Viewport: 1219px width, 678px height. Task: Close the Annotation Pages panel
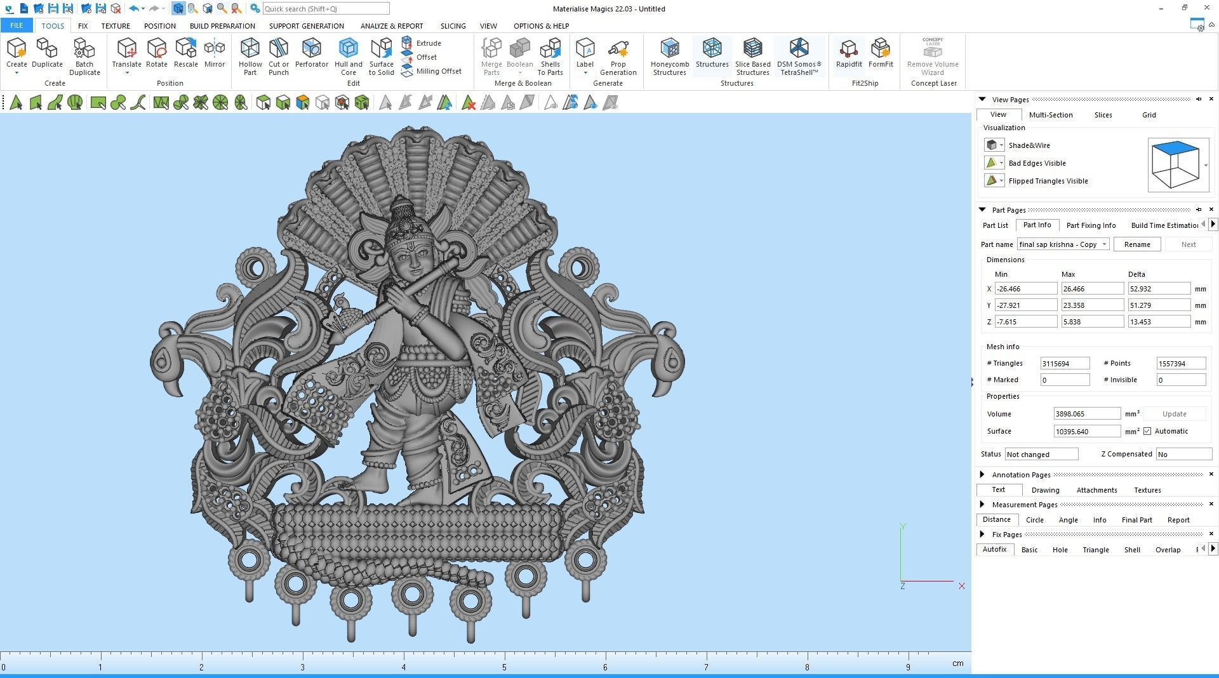pos(1211,474)
